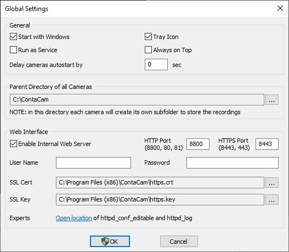
Task: Focus the Password text field
Action: coord(233,163)
